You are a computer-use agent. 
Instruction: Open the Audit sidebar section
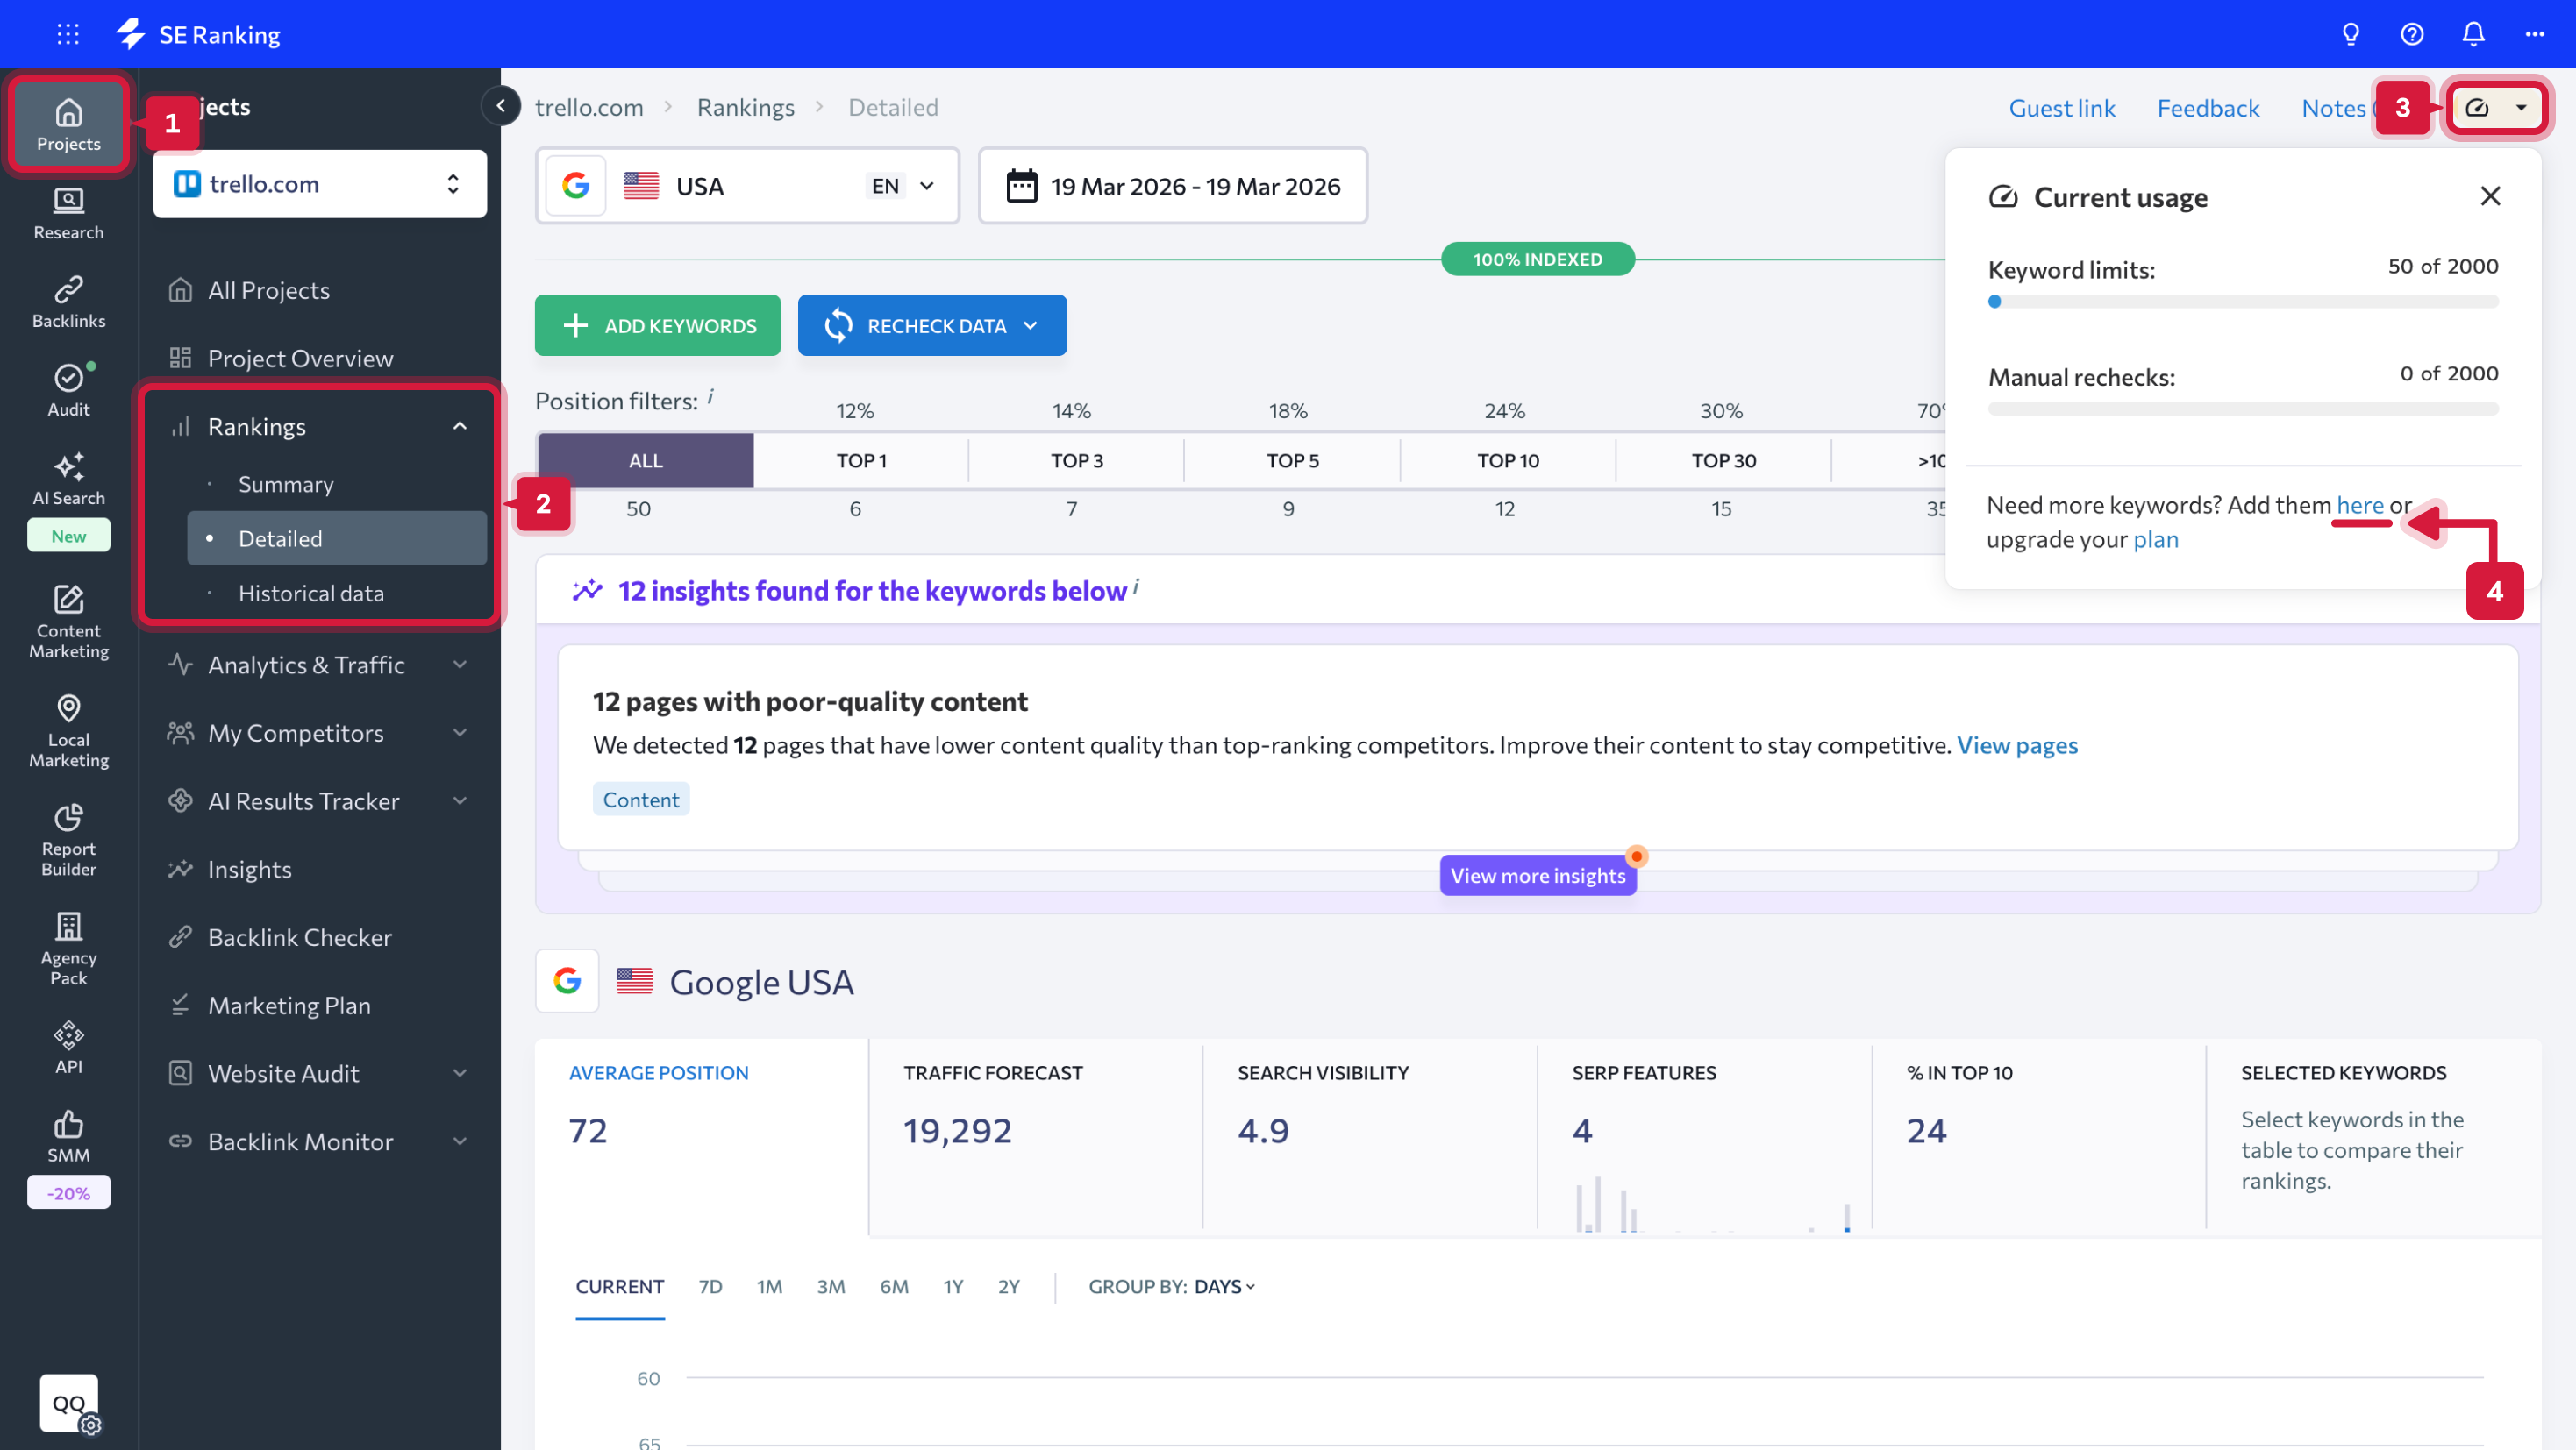68,390
